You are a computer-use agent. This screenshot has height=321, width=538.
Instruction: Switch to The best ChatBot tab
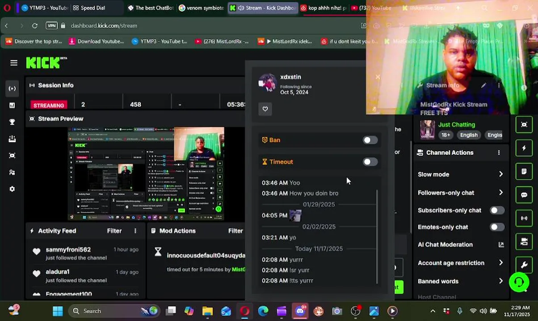(151, 8)
